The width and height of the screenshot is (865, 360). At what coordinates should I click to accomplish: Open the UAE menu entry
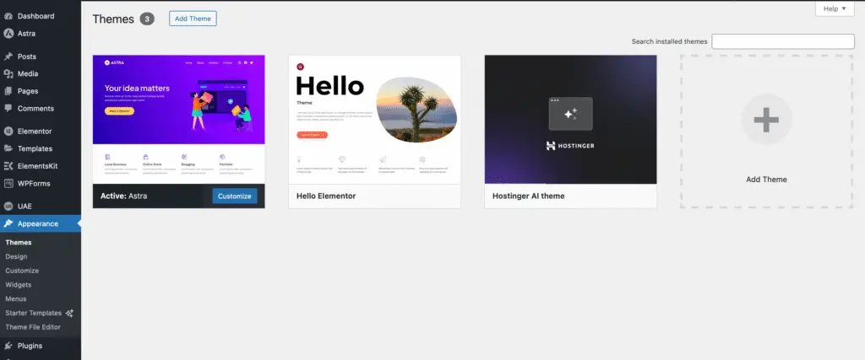click(41, 207)
